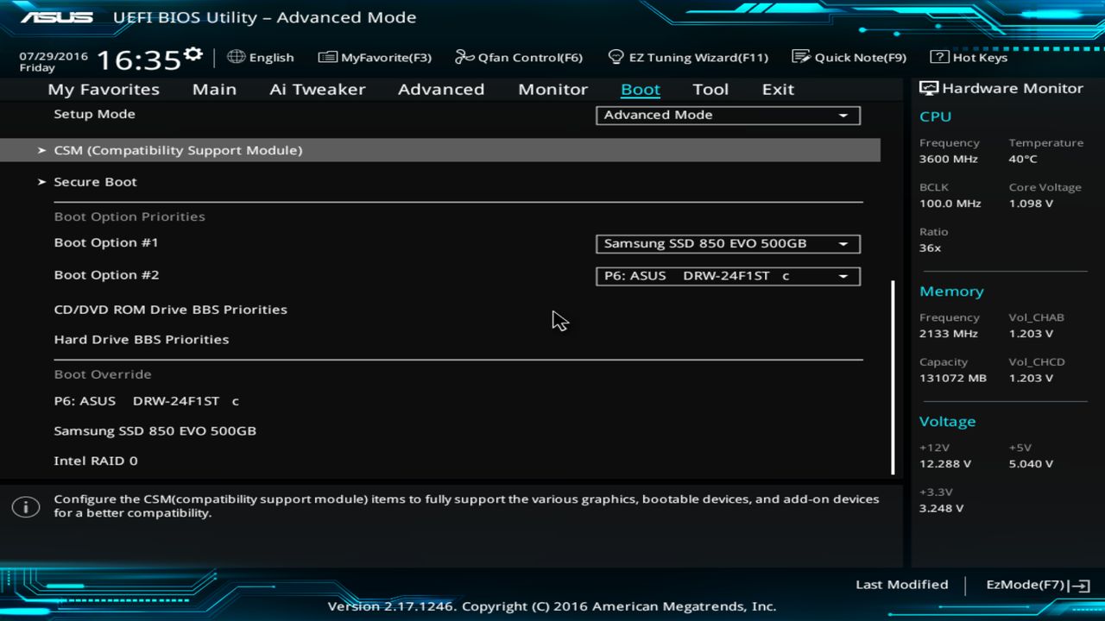
Task: Open the Hot Keys reference
Action: pos(971,57)
